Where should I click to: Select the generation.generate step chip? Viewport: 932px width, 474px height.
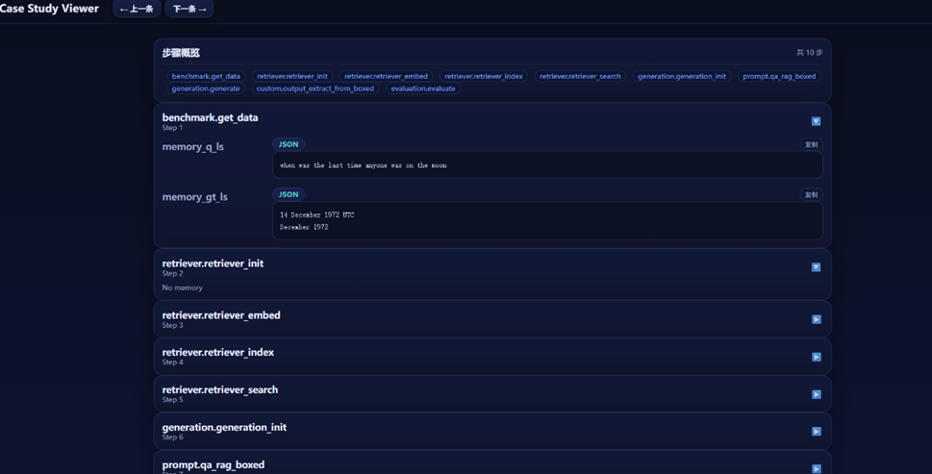[206, 88]
